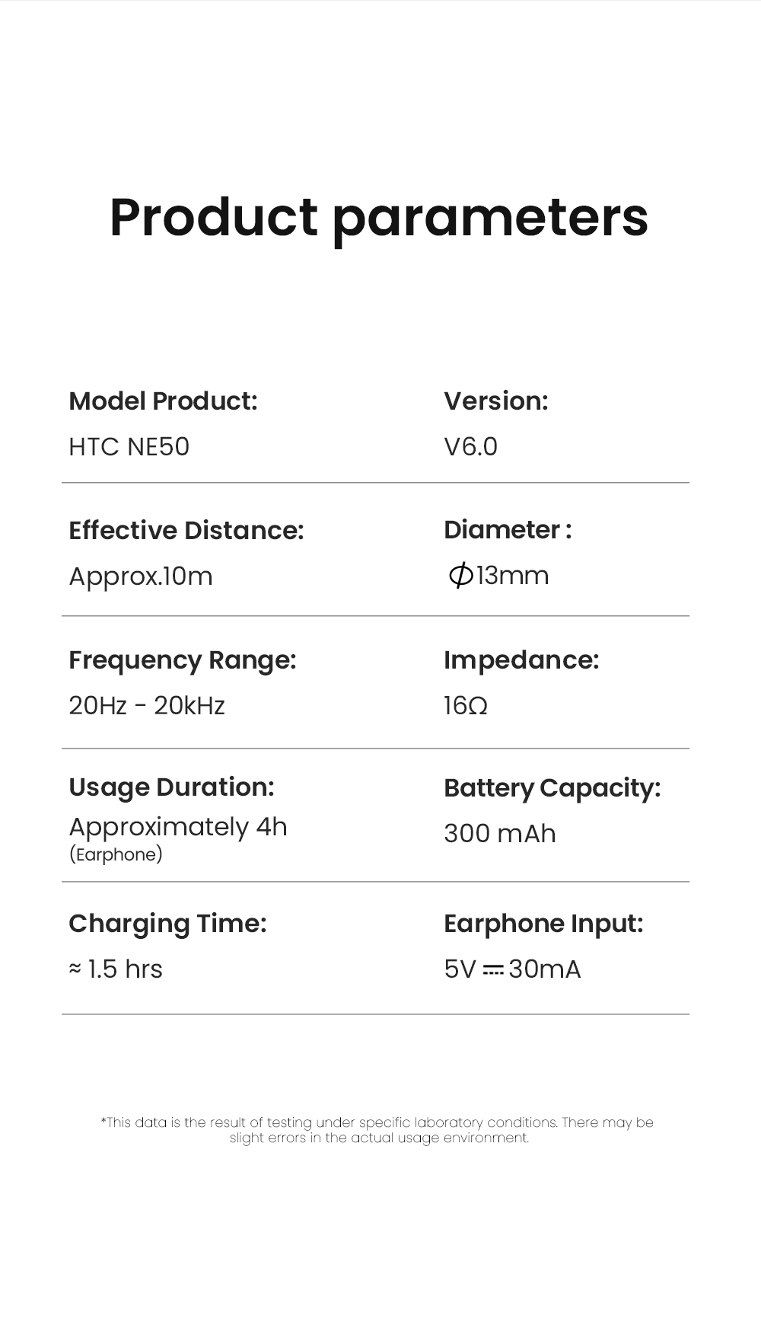Image resolution: width=761 pixels, height=1325 pixels.
Task: Click the Battery Capacity label
Action: click(x=552, y=788)
